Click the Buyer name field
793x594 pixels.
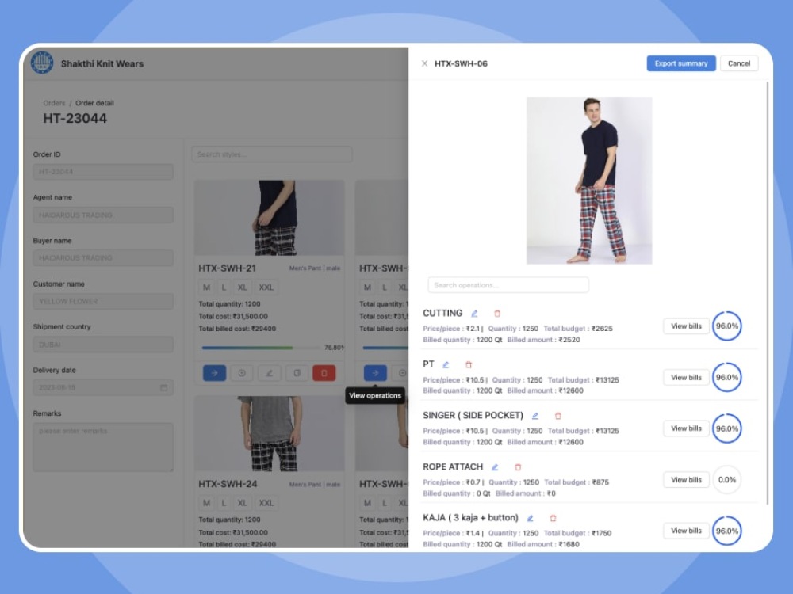pos(103,258)
